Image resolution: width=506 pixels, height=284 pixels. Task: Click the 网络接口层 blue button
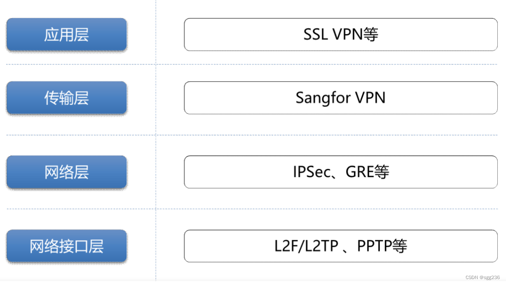click(66, 246)
